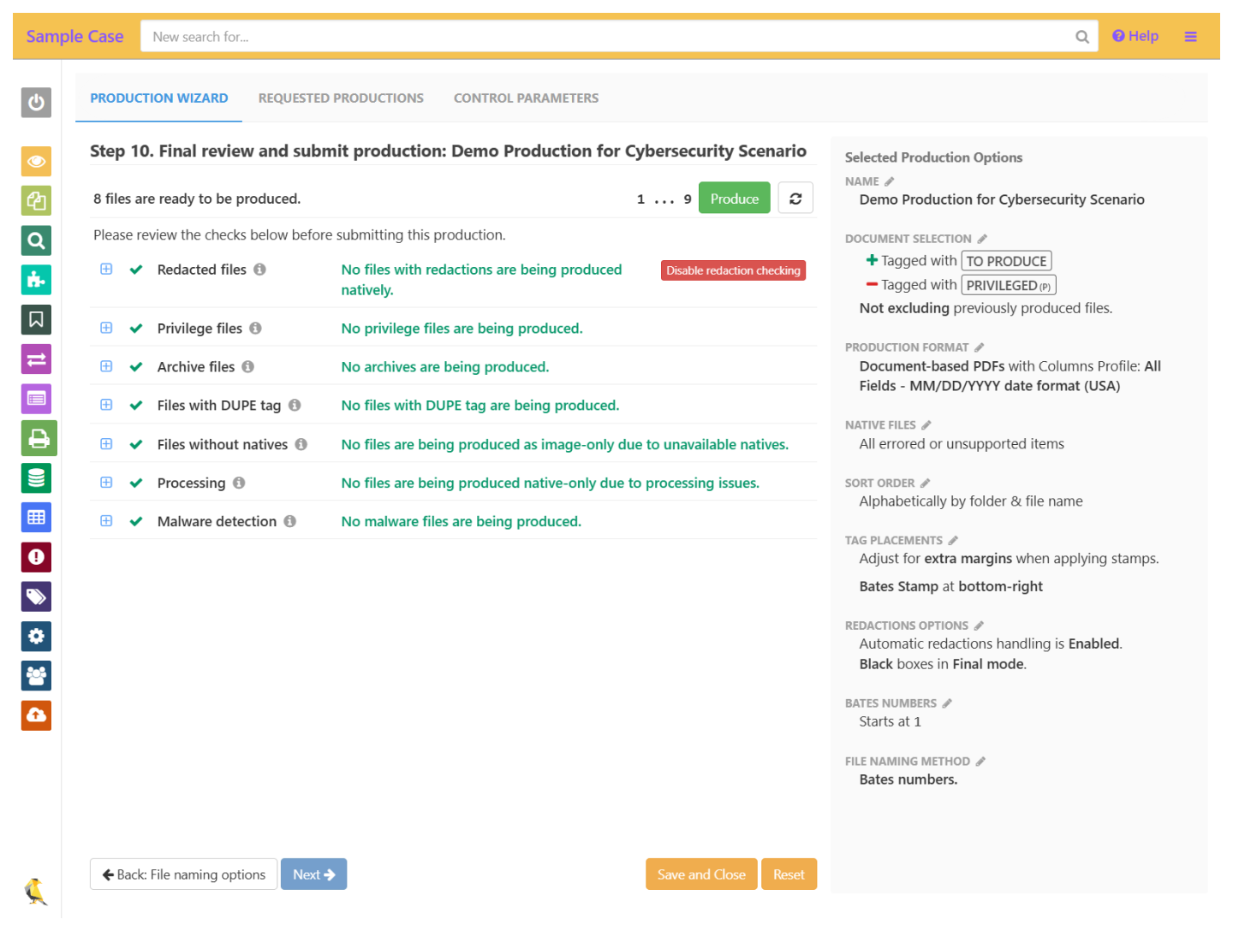Open the magnifying glass search sidebar icon

tap(36, 240)
